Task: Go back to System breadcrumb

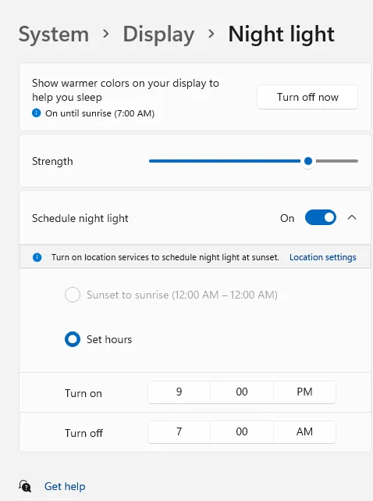Action: 54,34
